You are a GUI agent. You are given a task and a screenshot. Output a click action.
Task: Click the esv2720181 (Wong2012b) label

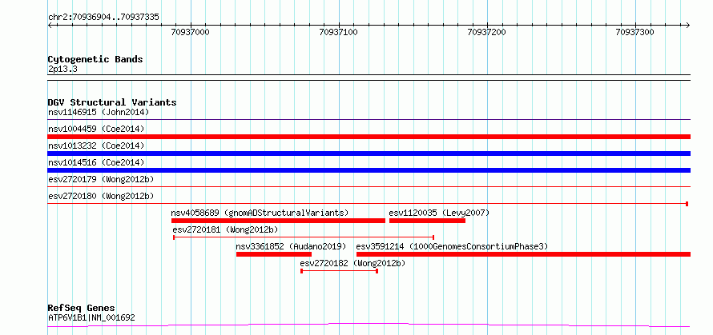tap(226, 229)
